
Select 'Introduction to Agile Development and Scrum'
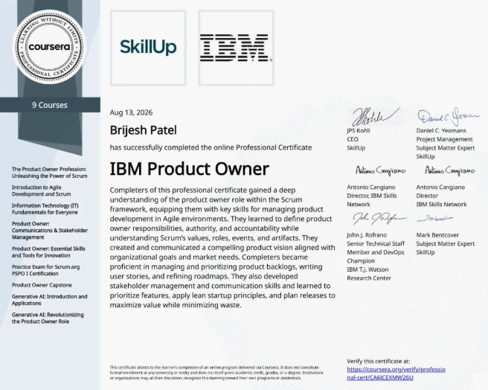(42, 191)
